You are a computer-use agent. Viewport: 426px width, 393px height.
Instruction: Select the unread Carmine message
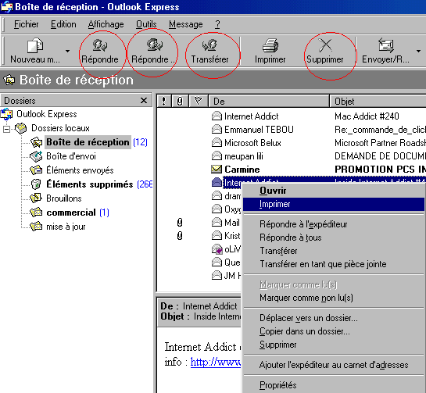(292, 170)
